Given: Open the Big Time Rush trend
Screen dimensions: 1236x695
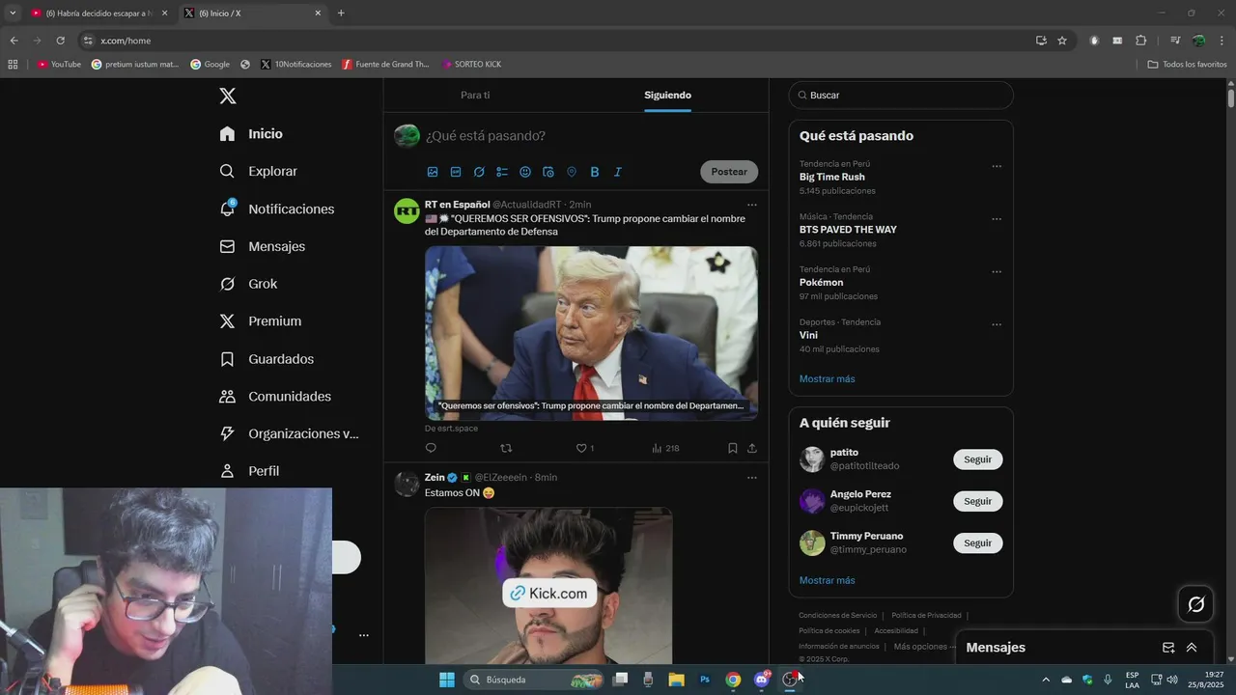Looking at the screenshot, I should pyautogui.click(x=831, y=177).
